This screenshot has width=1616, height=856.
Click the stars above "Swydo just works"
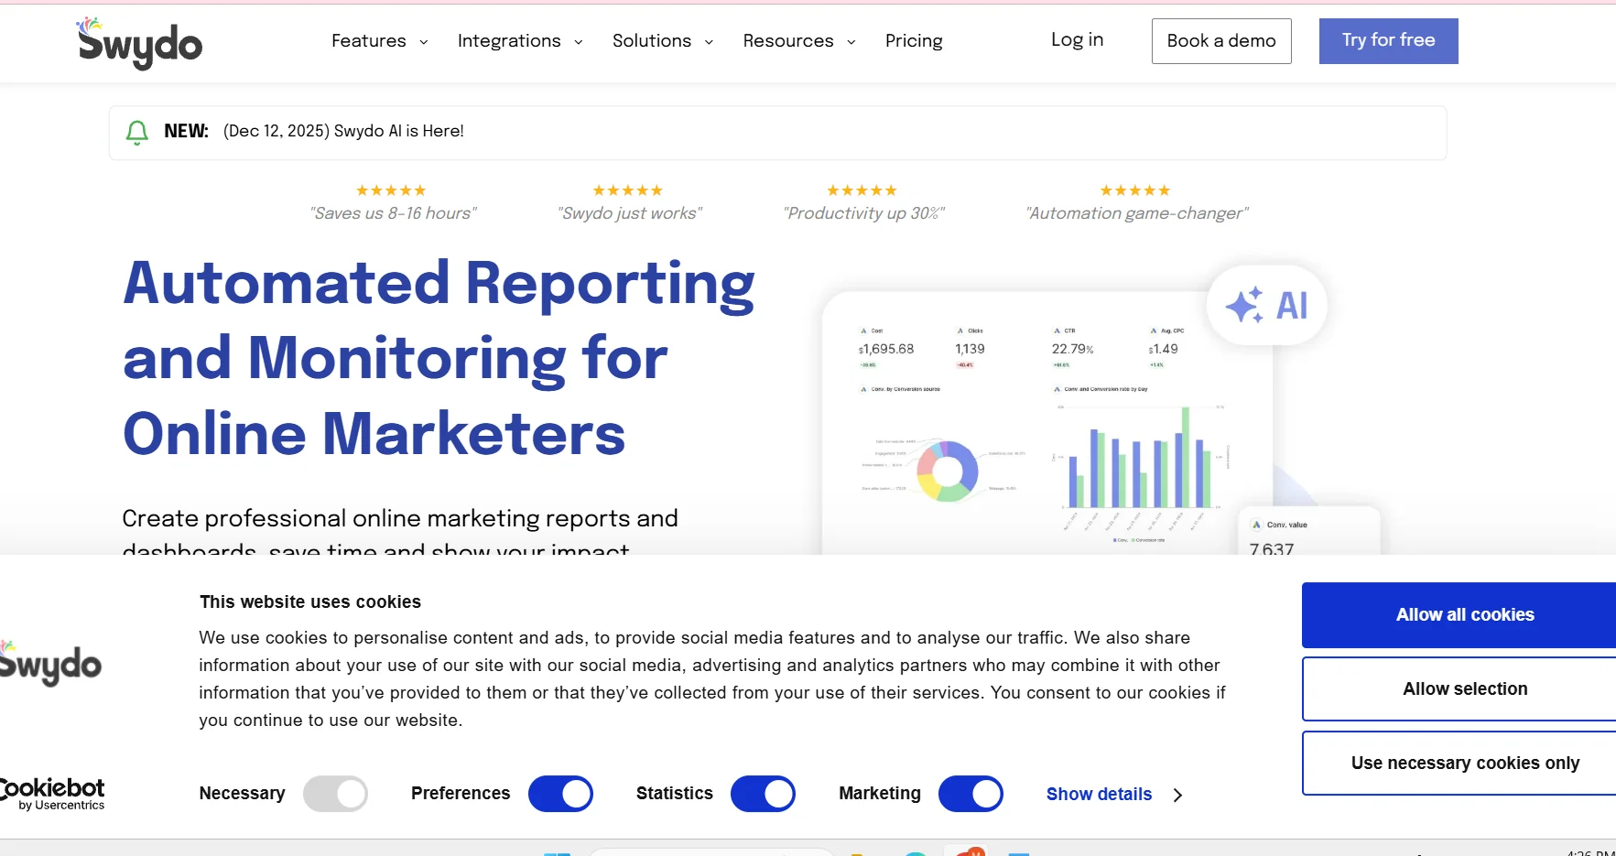tap(628, 190)
